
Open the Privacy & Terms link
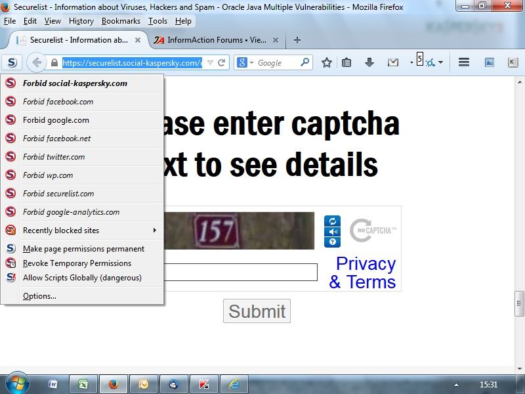coord(362,273)
